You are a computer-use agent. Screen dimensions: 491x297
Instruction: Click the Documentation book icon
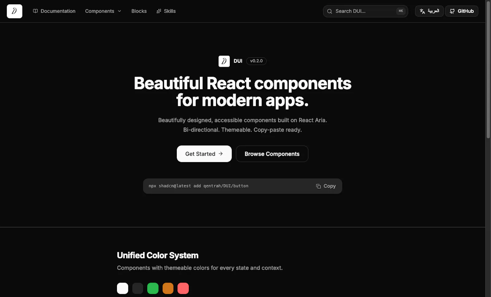pos(35,11)
